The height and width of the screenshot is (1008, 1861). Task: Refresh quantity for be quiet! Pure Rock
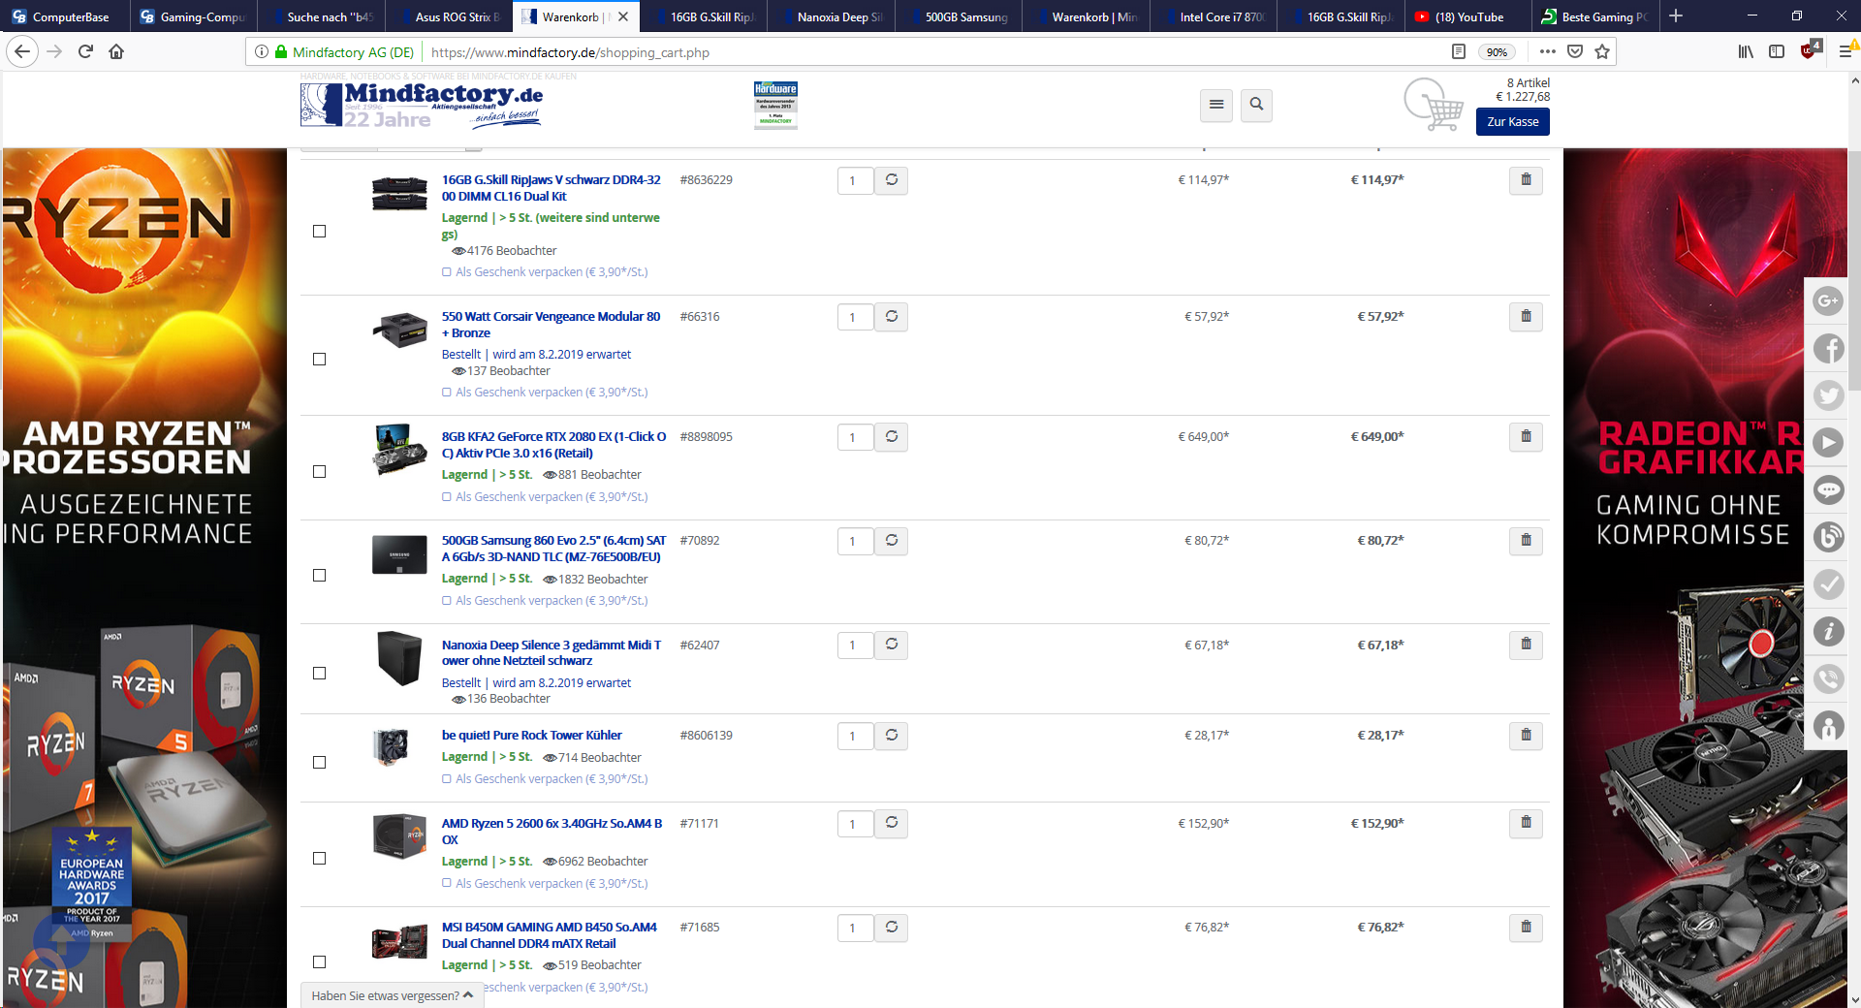(x=891, y=736)
